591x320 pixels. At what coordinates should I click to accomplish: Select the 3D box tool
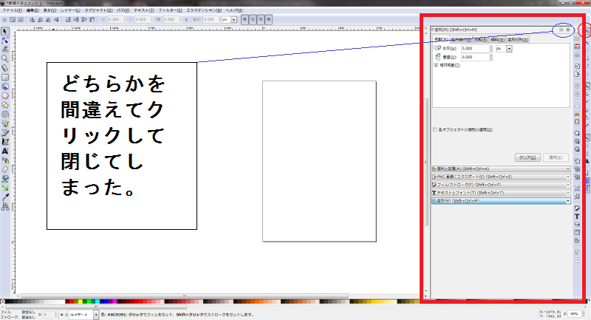tap(5, 86)
